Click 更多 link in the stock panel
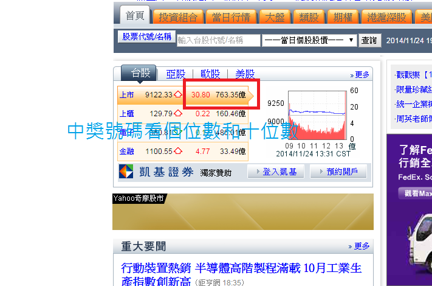 coord(359,75)
